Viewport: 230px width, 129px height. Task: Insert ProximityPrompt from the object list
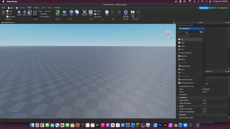[x=190, y=80]
